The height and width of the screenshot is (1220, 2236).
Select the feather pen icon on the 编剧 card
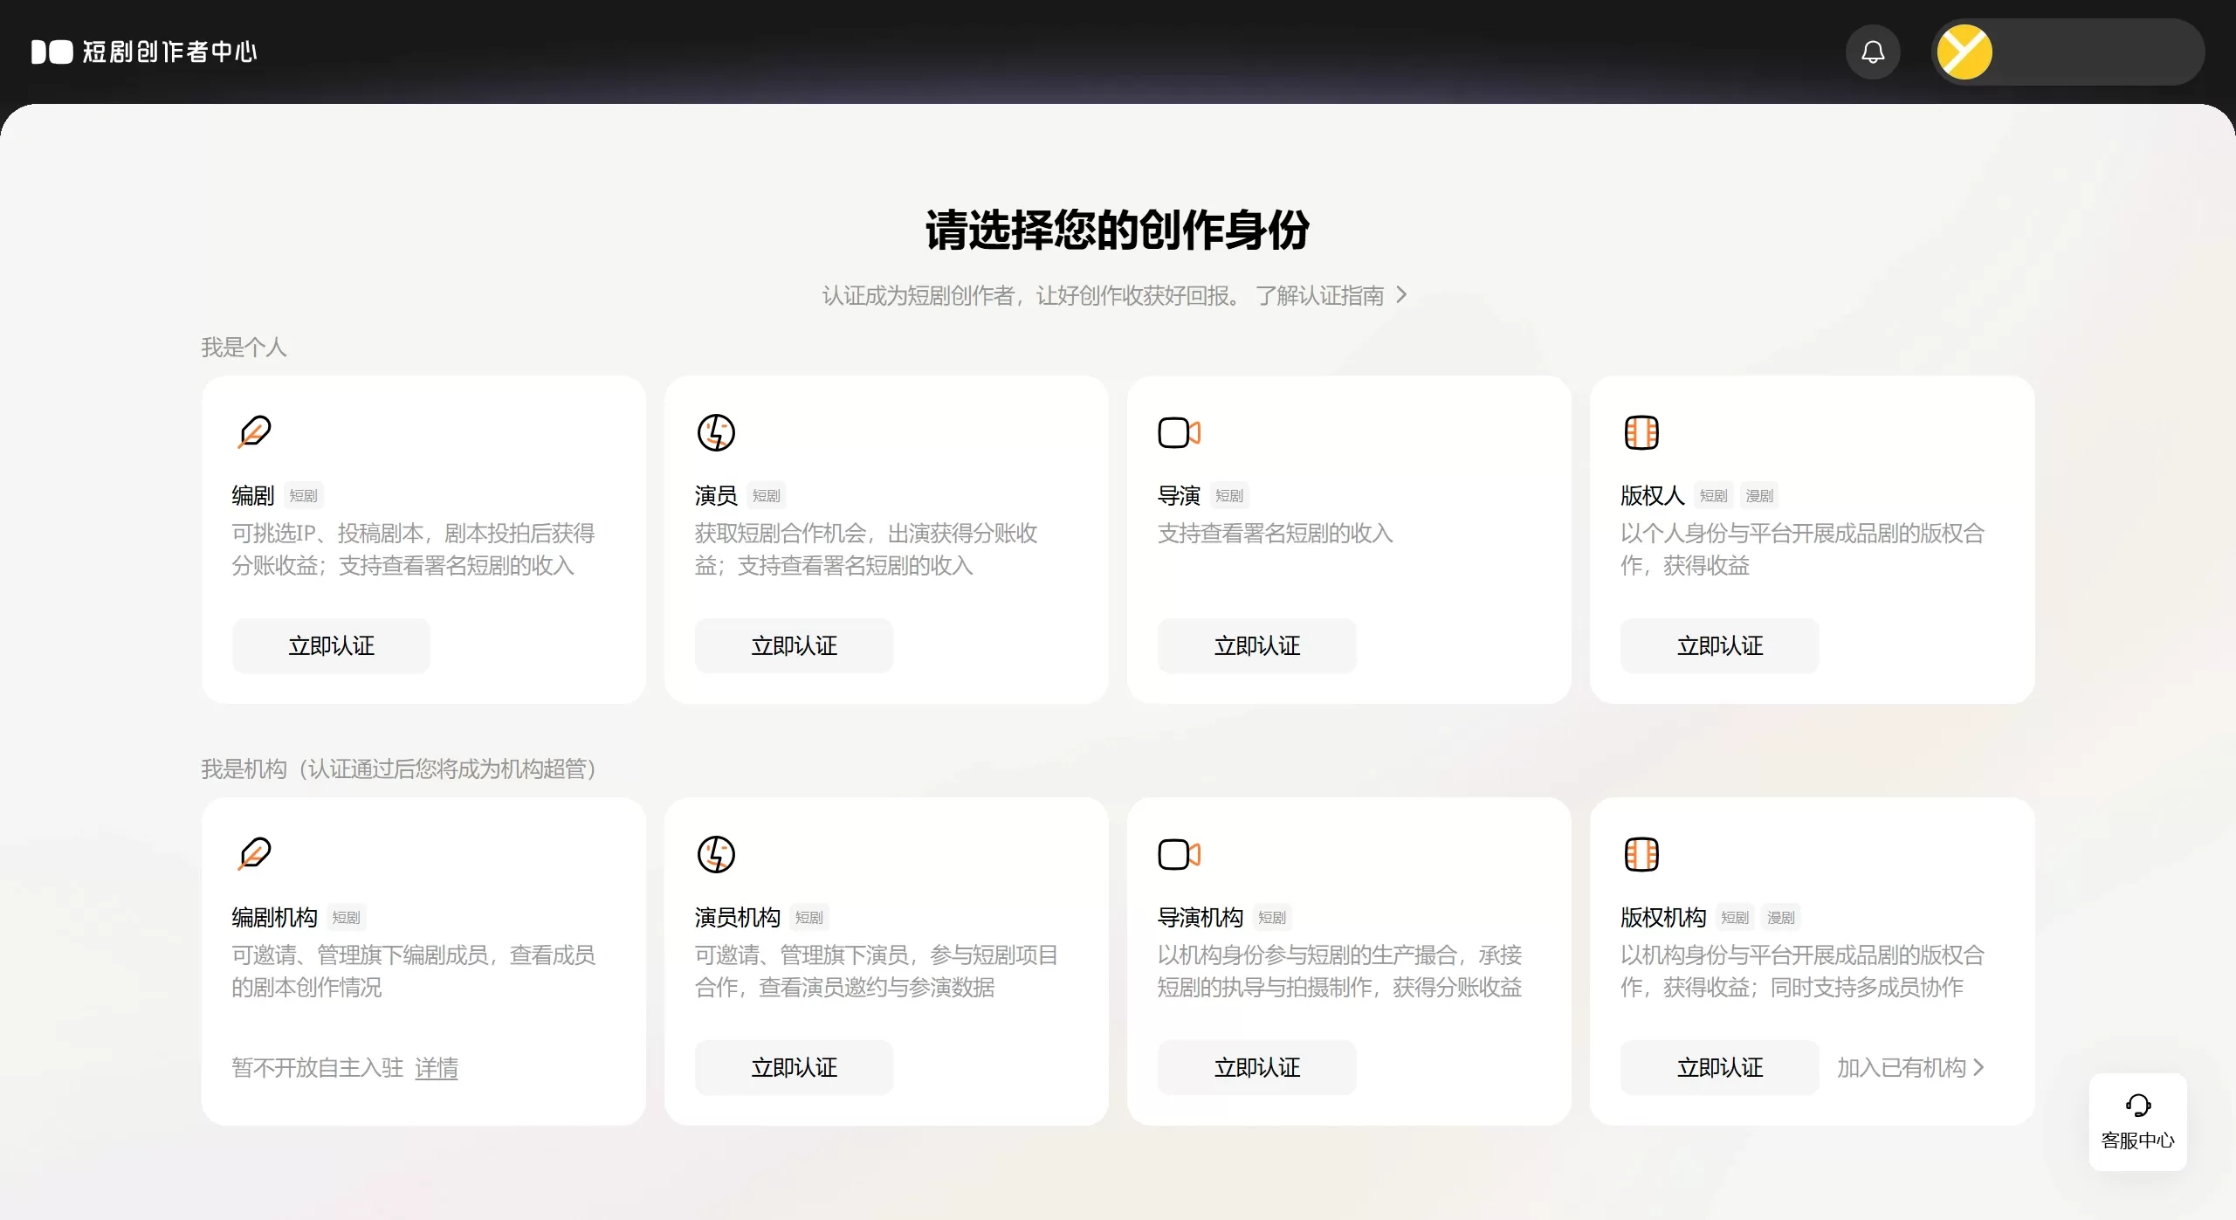click(x=254, y=432)
